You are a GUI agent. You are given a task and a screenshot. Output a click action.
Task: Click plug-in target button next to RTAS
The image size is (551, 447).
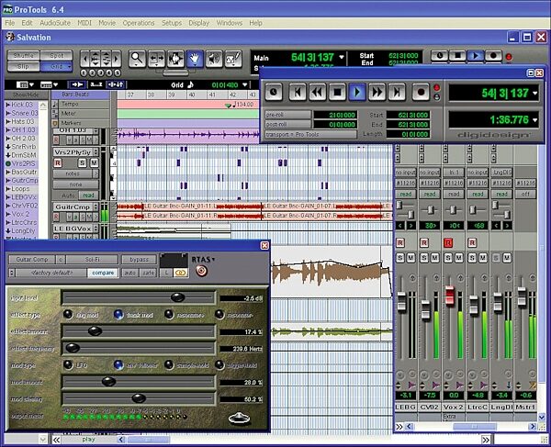(x=201, y=271)
